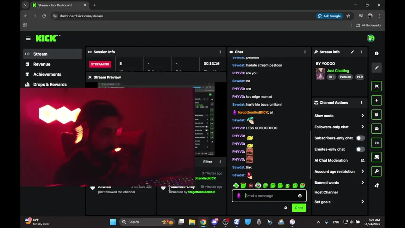Screen dimensions: 405x228
Task: Open Channel Actions panel three-dot menu
Action: [361, 103]
